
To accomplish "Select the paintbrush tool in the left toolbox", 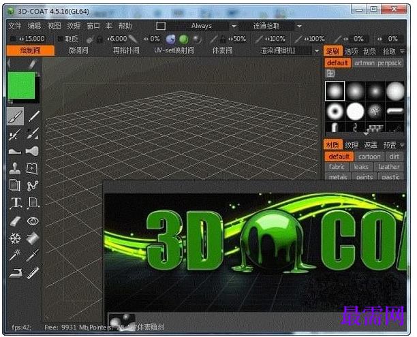I will pyautogui.click(x=16, y=116).
